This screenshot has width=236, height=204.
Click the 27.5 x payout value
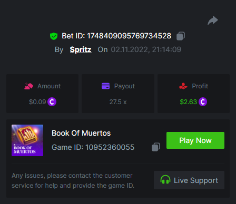(x=118, y=102)
